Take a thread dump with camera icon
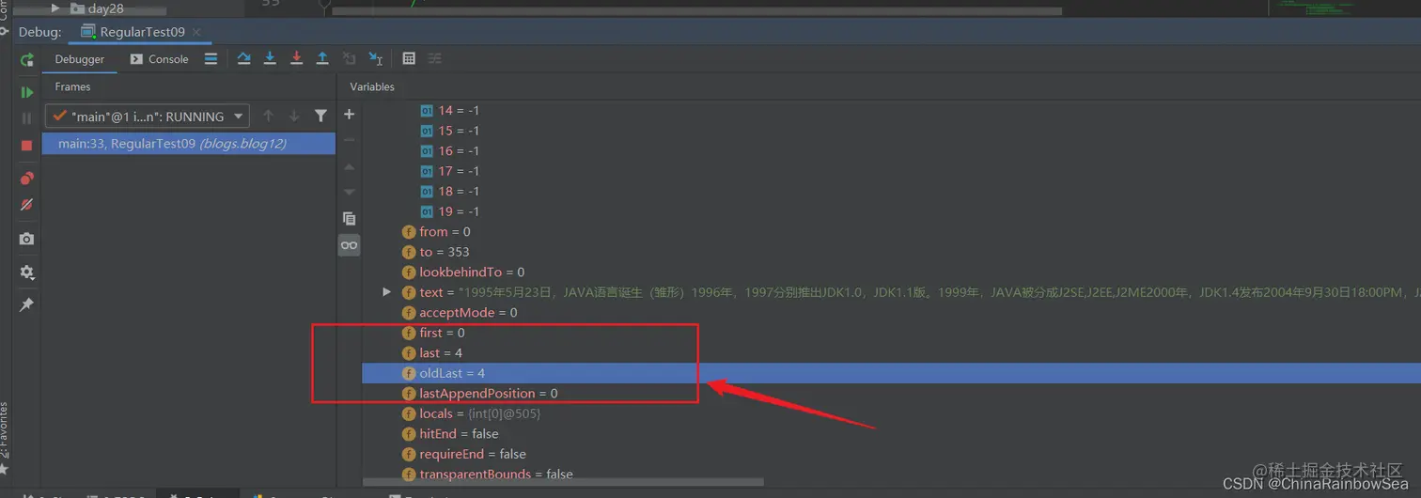This screenshot has height=498, width=1421. tap(26, 239)
